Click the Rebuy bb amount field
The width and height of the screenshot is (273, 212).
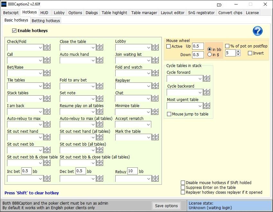(132, 171)
